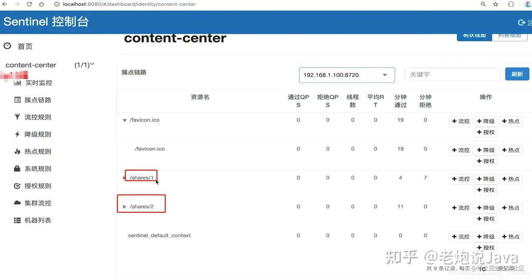The height and width of the screenshot is (279, 532).
Task: Open the machine dropdown 192.168.1.100:8720
Action: tap(347, 75)
